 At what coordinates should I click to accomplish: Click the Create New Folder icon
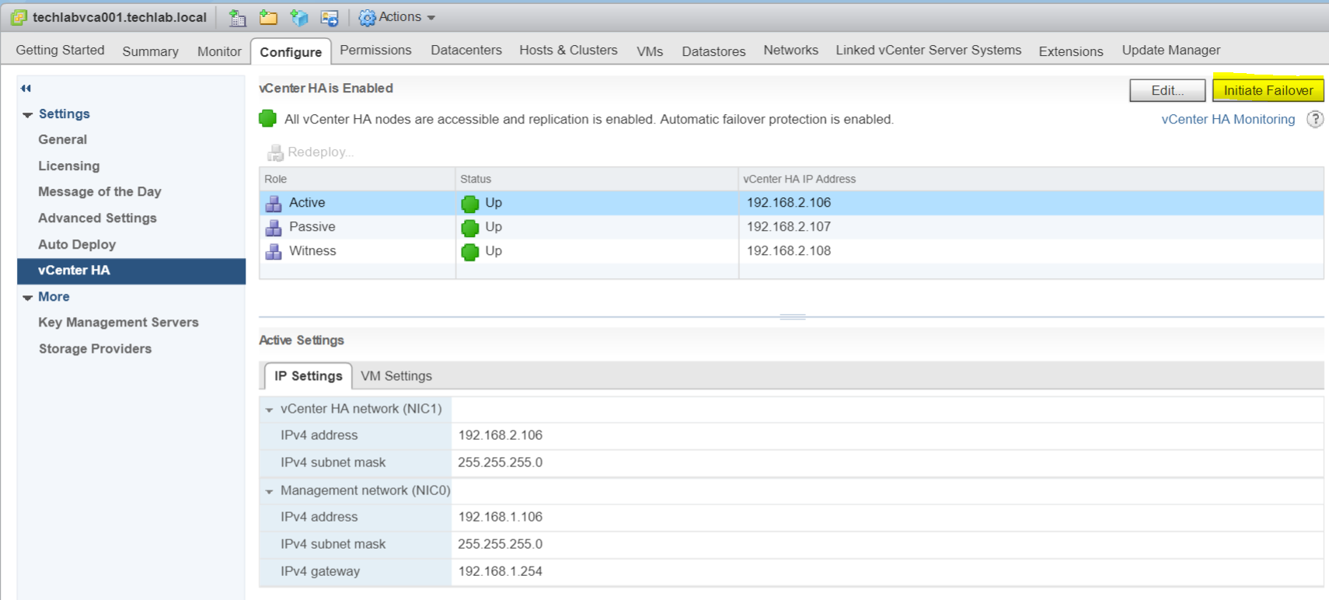(x=268, y=17)
